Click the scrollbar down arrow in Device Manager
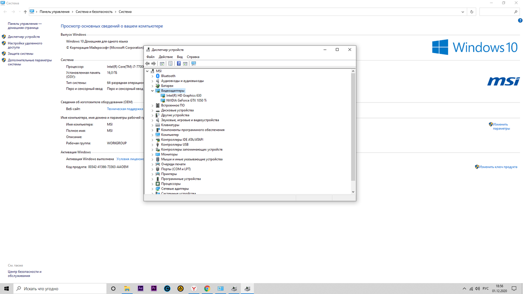 (x=353, y=192)
